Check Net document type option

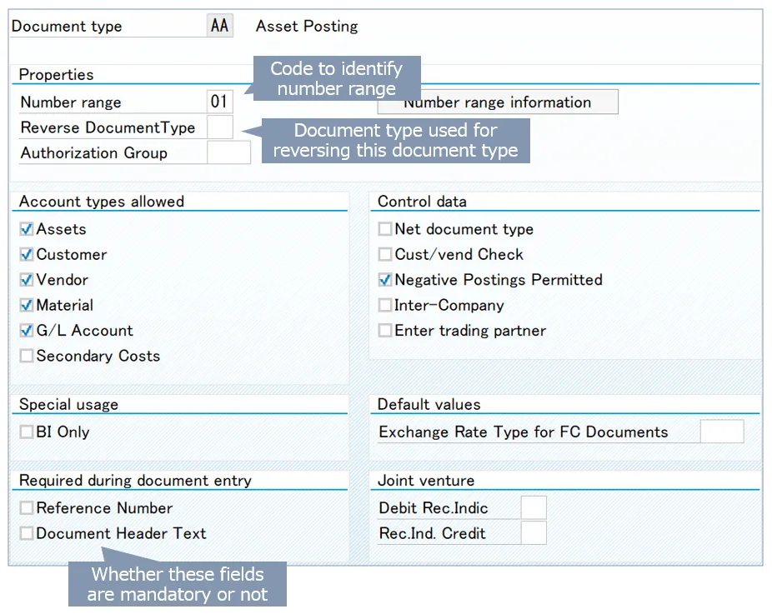384,229
